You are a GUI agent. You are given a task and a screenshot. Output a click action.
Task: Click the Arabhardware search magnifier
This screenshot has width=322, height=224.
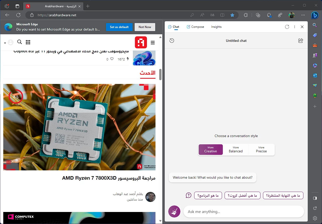[x=19, y=42]
